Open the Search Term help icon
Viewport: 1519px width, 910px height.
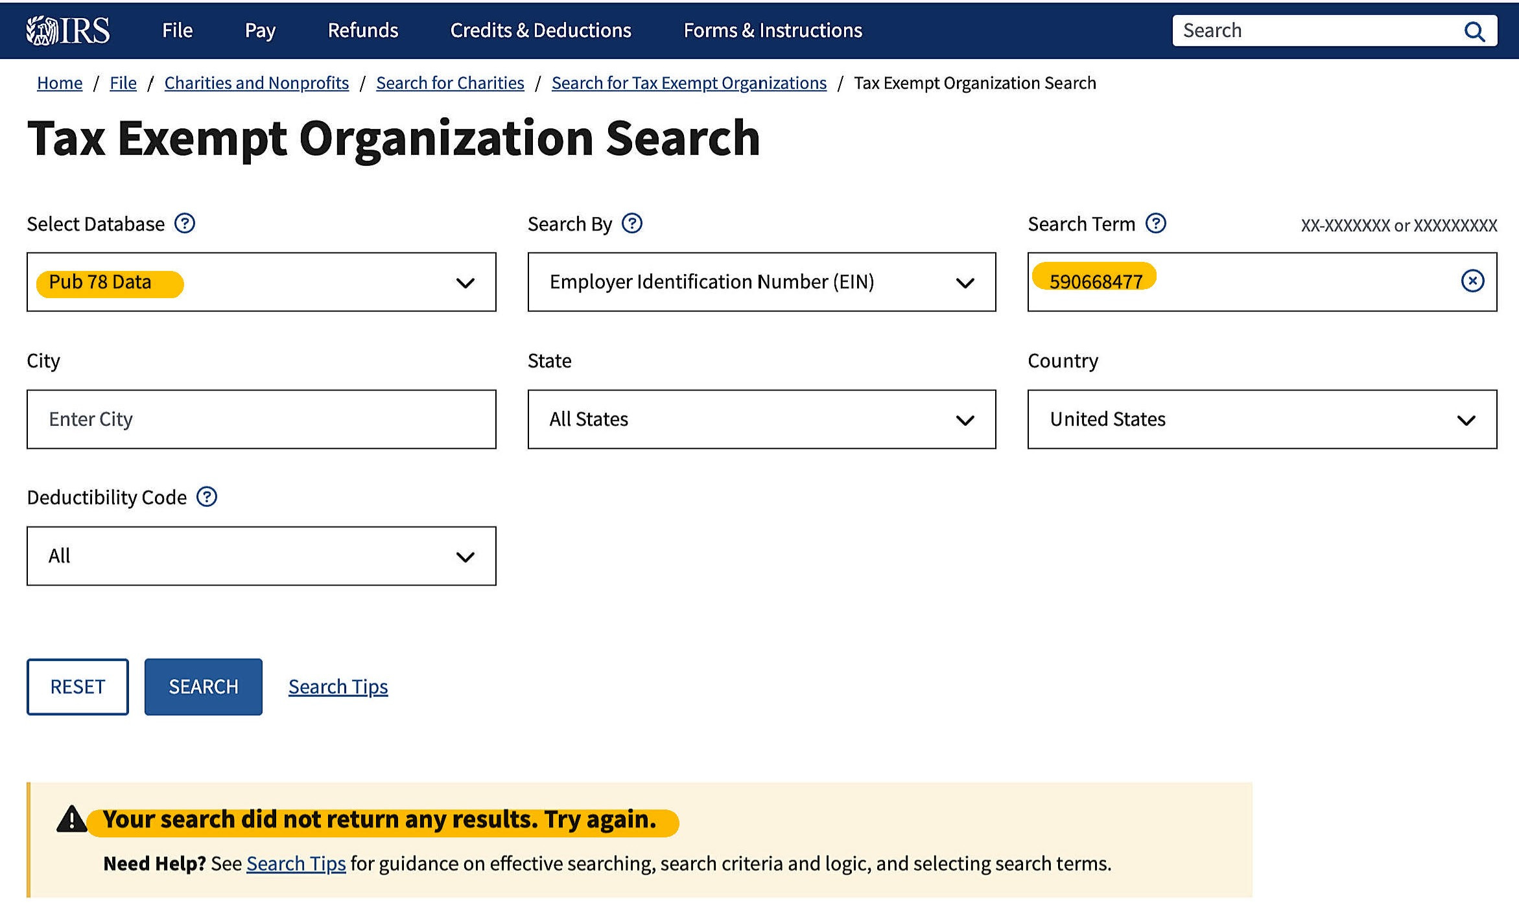click(1156, 224)
